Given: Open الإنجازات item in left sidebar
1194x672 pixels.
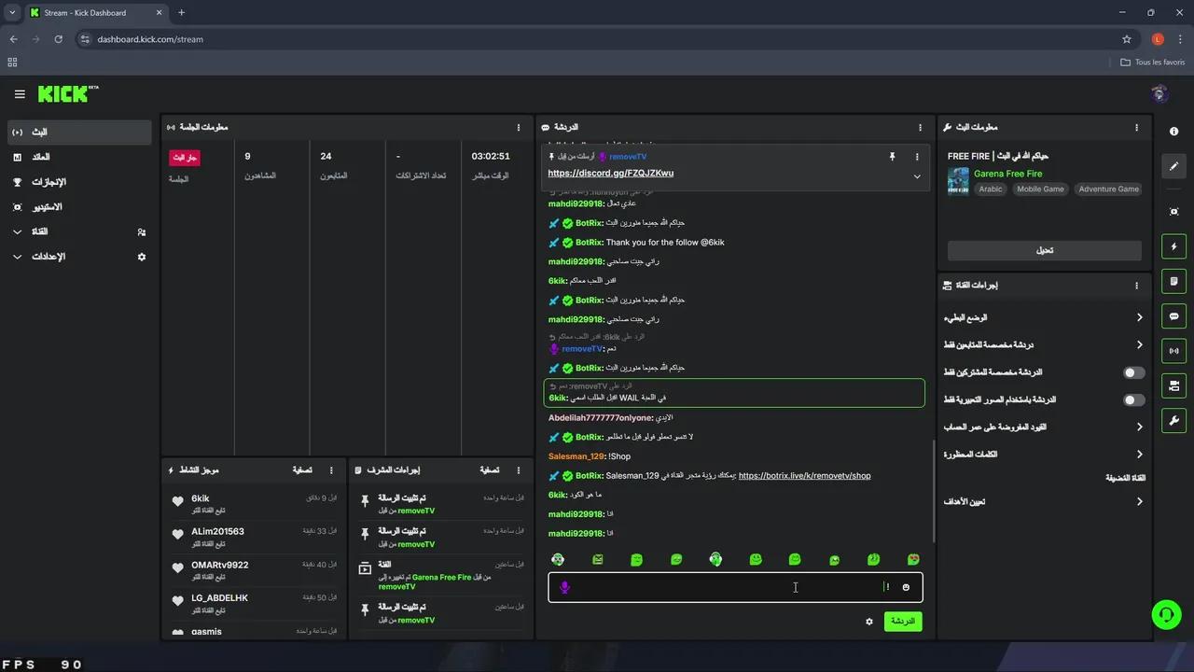Looking at the screenshot, I should tap(79, 182).
